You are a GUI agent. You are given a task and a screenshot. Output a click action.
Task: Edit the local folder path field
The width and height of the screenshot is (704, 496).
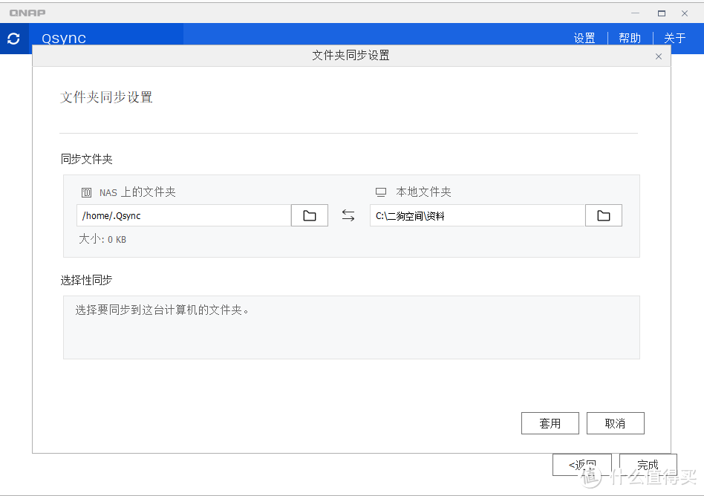[478, 215]
